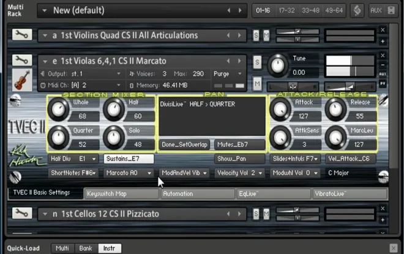Open the multi rack preset dropdown menu

(x=44, y=10)
